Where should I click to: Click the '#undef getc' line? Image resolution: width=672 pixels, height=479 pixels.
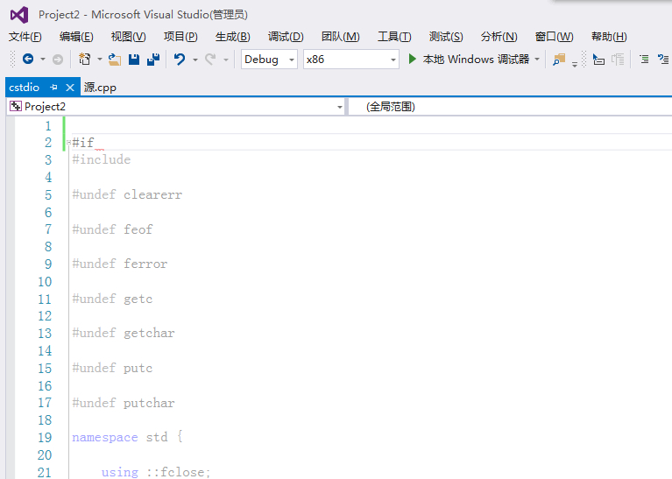pyautogui.click(x=112, y=299)
